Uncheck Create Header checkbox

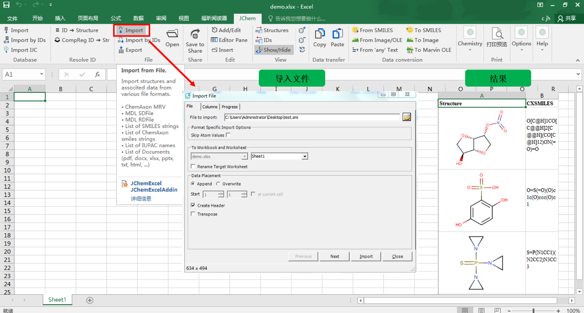click(x=193, y=205)
